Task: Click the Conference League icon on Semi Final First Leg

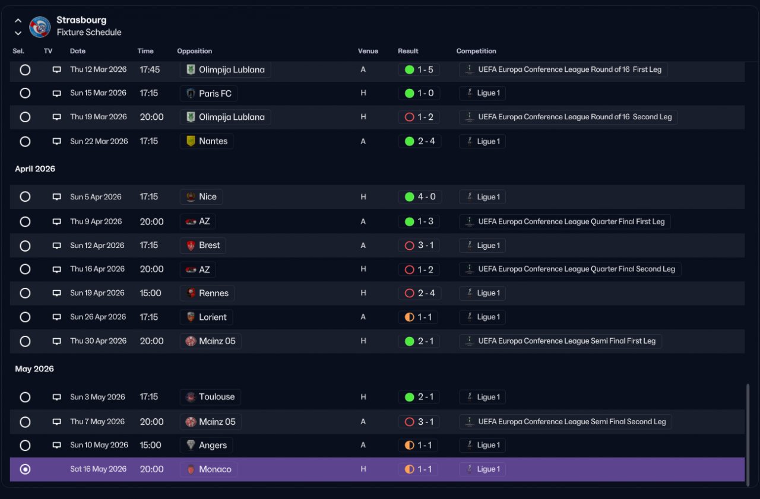Action: (469, 341)
